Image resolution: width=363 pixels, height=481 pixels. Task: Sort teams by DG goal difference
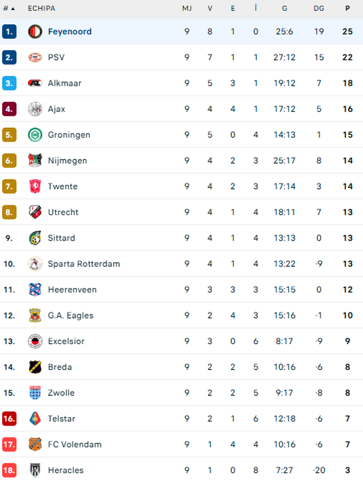(x=319, y=8)
